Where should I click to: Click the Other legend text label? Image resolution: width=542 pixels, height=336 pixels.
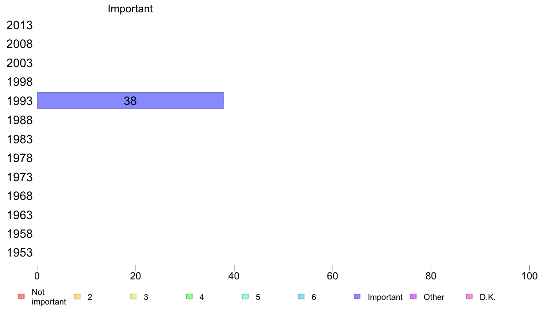pos(434,297)
